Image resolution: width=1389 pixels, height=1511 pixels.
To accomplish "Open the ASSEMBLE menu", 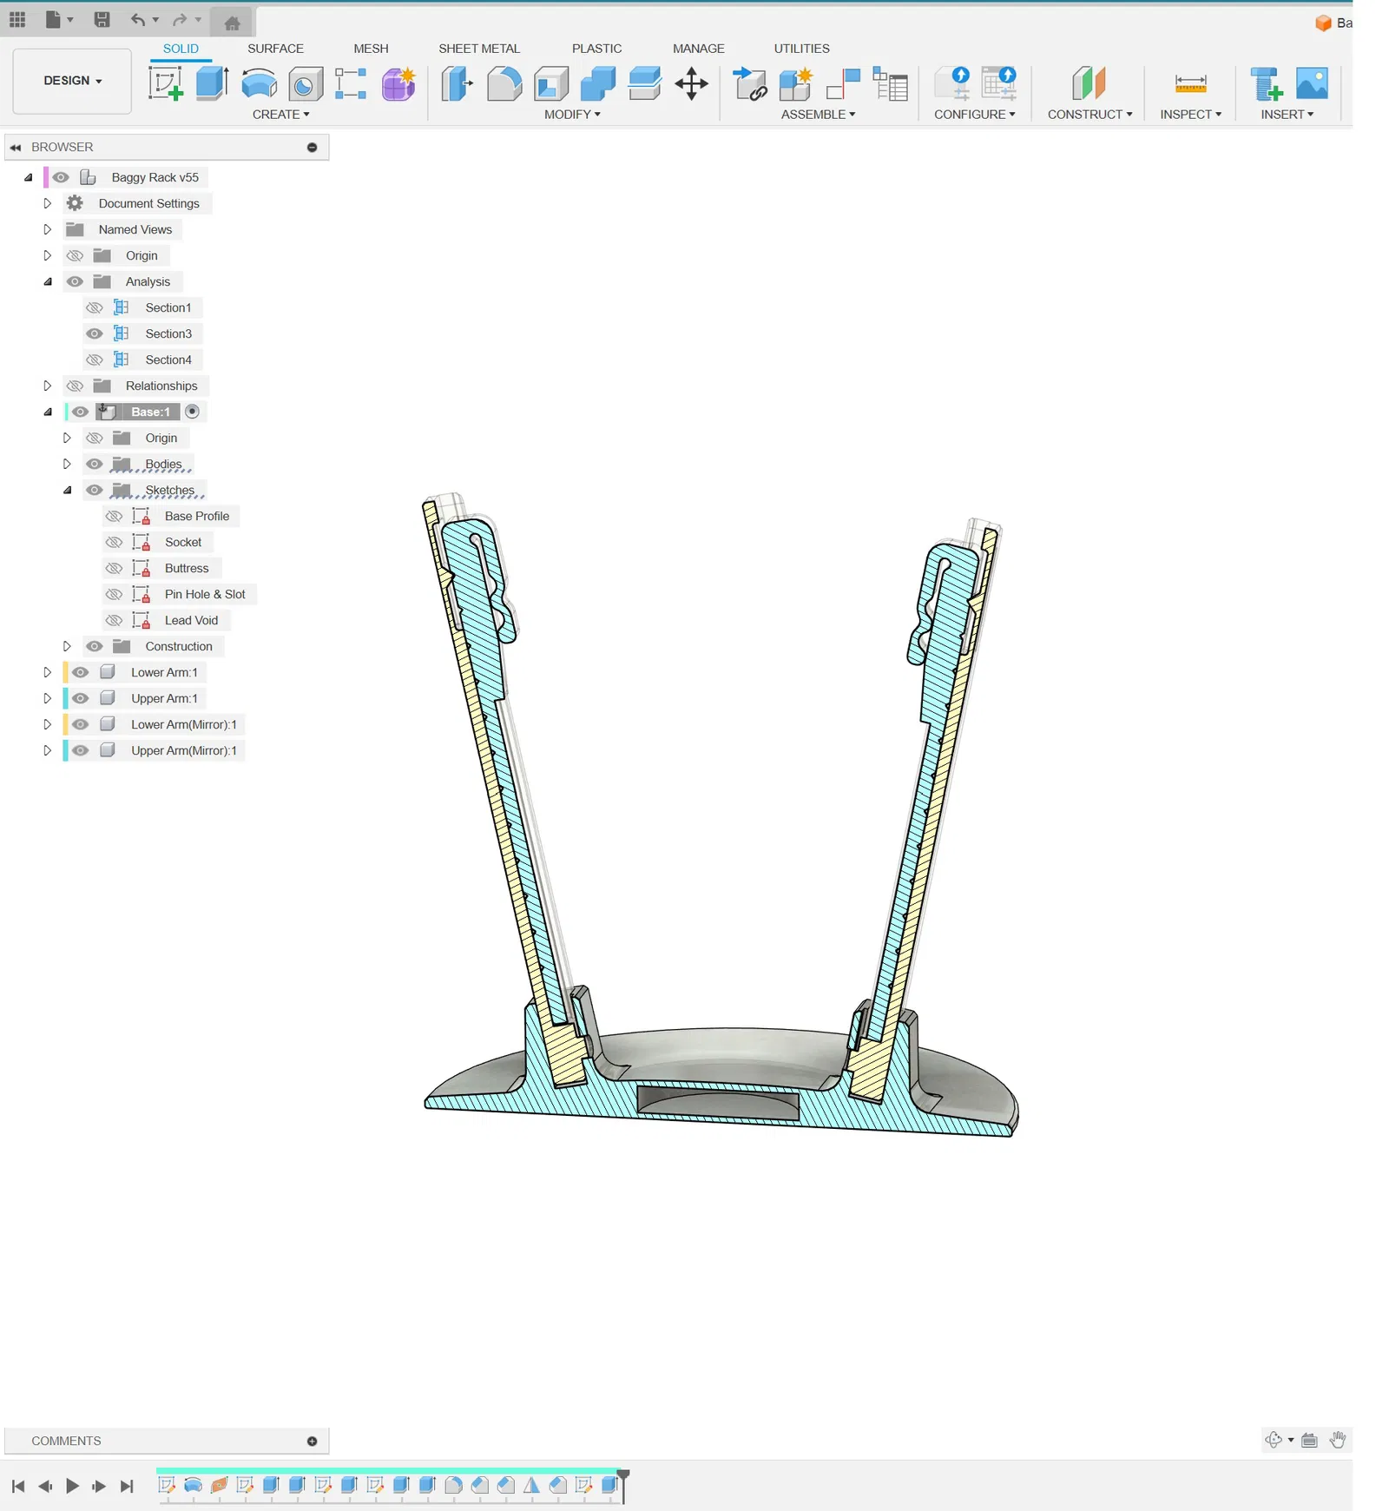I will pyautogui.click(x=818, y=115).
